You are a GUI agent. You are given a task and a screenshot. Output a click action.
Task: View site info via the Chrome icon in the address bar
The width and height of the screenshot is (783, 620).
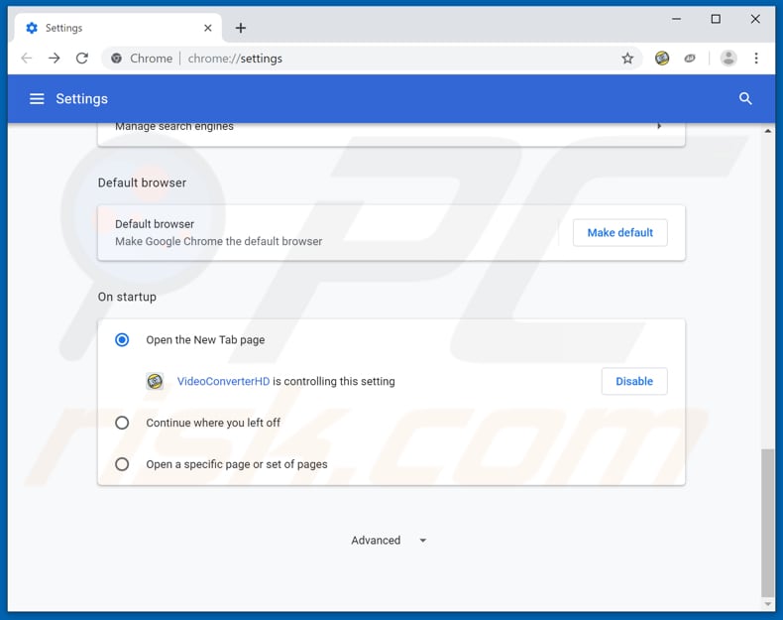(116, 59)
